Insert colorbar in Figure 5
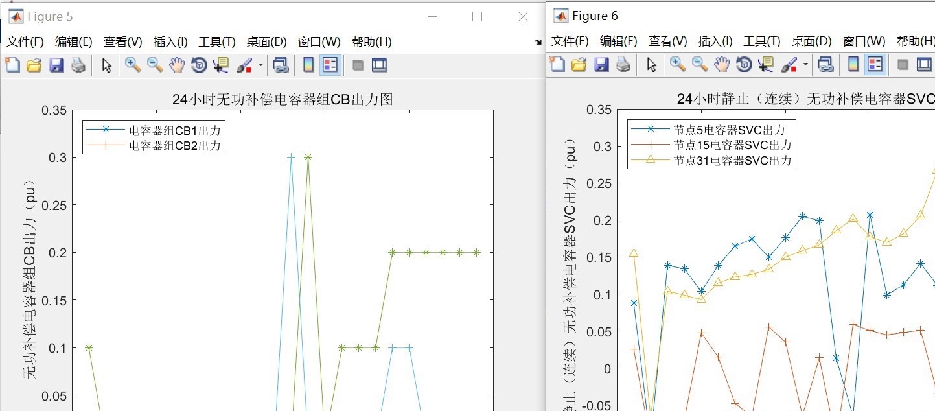This screenshot has width=935, height=411. pos(308,65)
